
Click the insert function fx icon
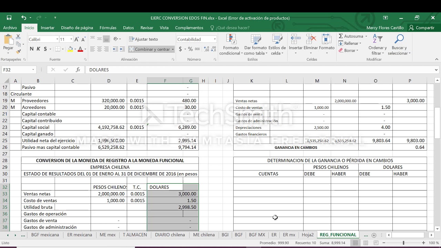(78, 70)
